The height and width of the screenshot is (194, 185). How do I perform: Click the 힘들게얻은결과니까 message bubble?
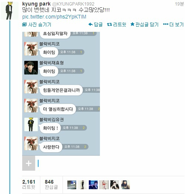click(x=61, y=90)
